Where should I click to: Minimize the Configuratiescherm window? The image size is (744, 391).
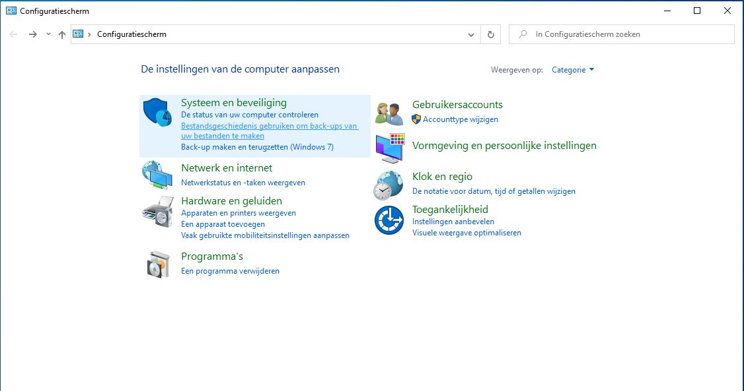[667, 11]
